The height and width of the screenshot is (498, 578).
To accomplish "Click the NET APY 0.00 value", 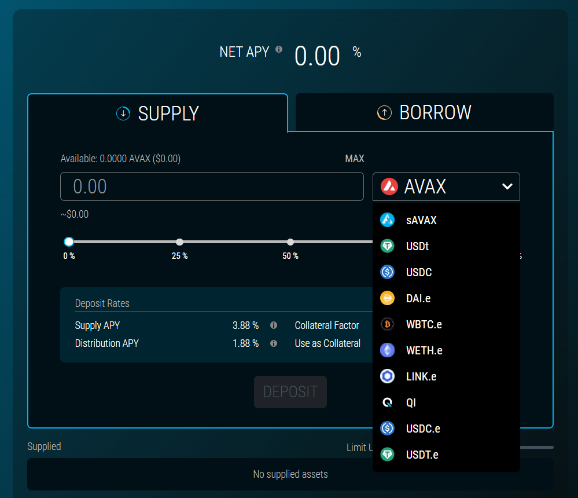I will [318, 56].
